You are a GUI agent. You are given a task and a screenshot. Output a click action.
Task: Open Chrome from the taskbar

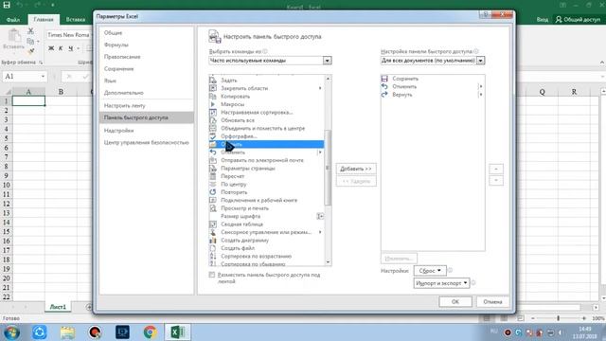click(151, 332)
